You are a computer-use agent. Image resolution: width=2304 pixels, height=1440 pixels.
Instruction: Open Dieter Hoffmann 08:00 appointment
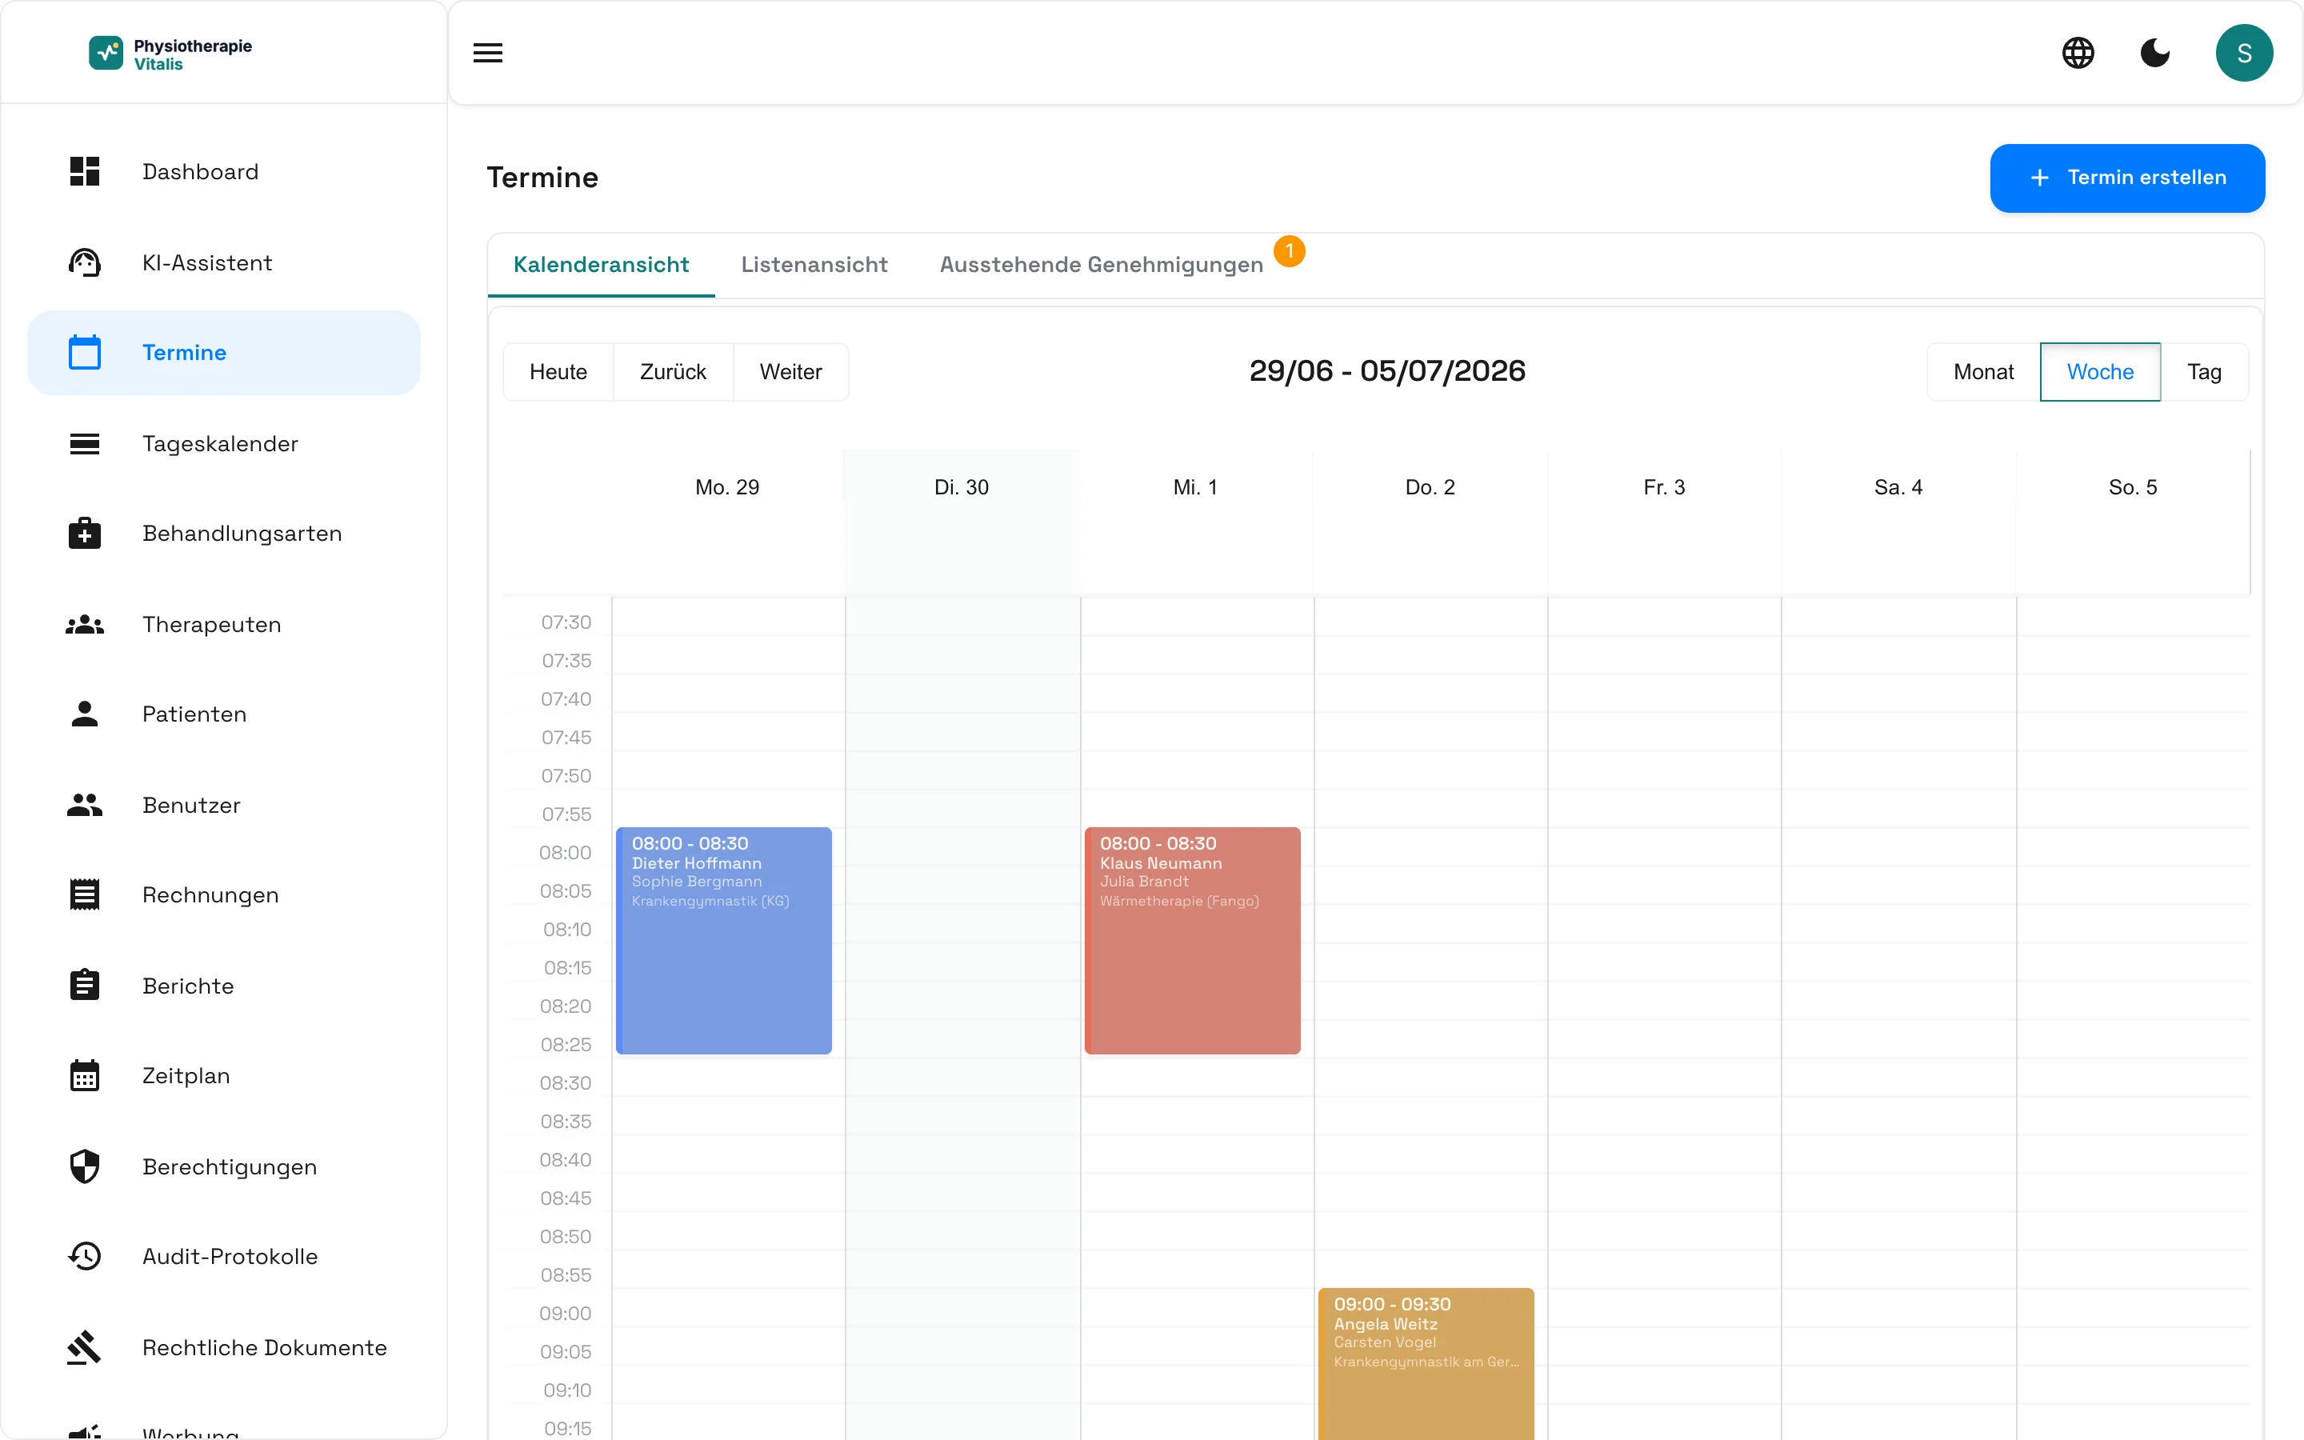723,940
